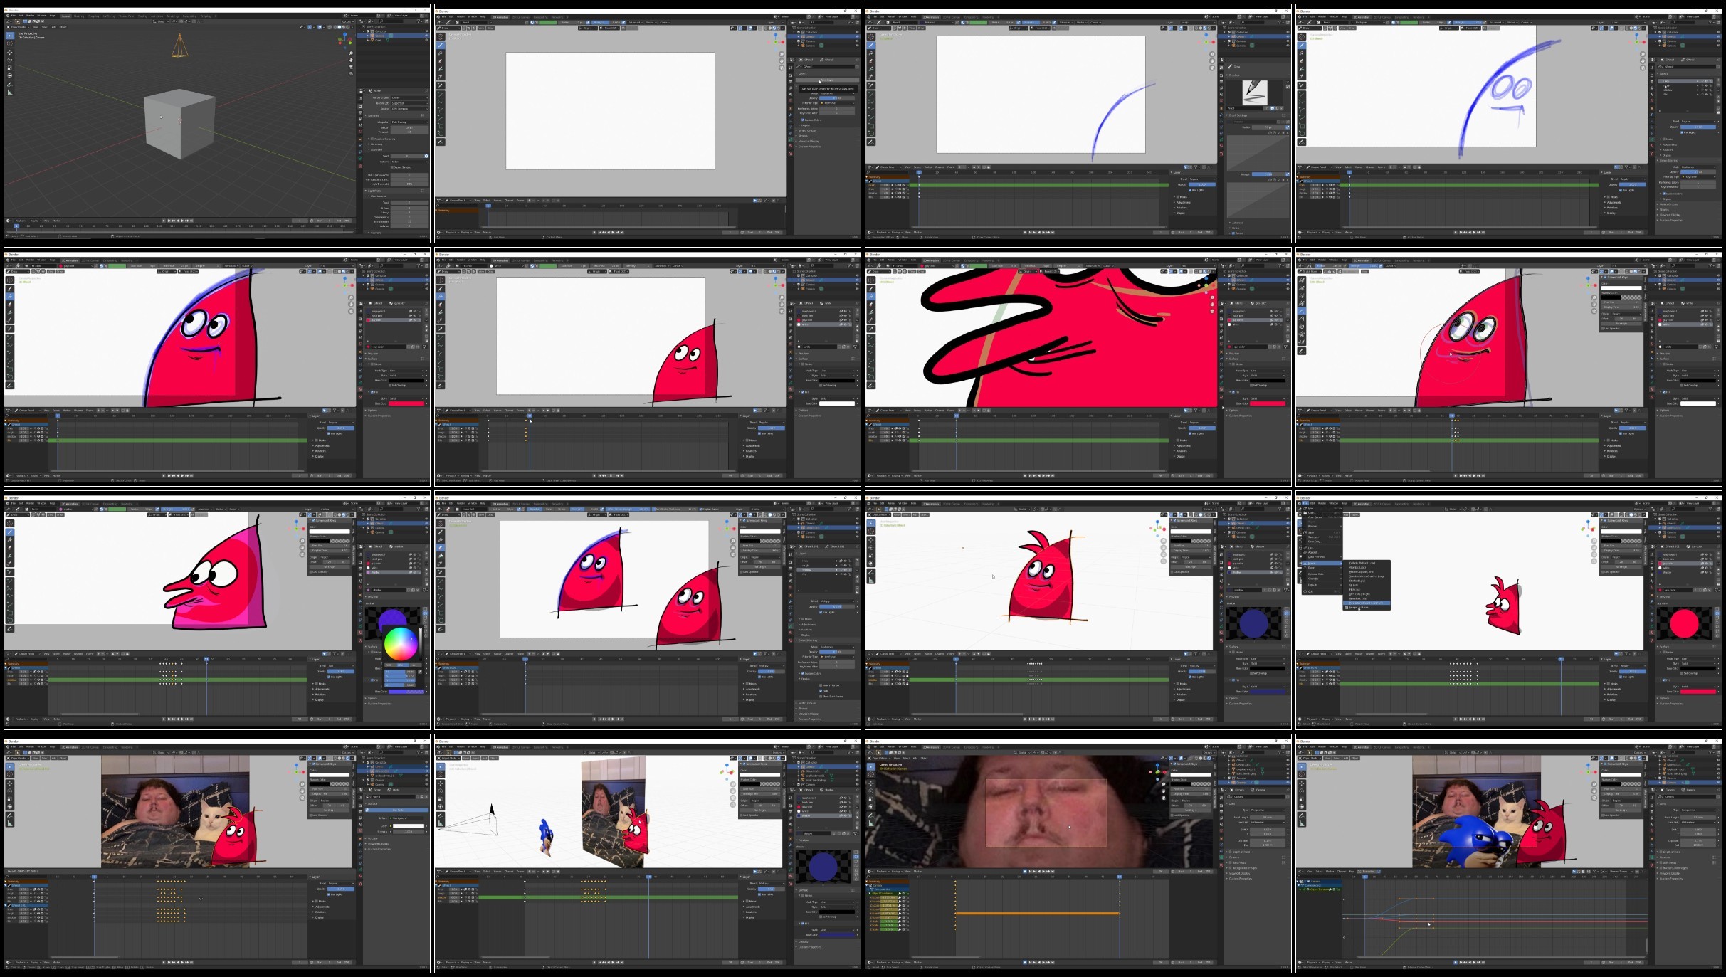Select the Line tool in blank canvas frame

tap(441, 94)
